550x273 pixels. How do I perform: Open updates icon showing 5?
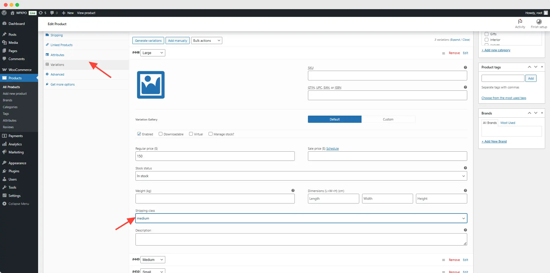coord(41,13)
